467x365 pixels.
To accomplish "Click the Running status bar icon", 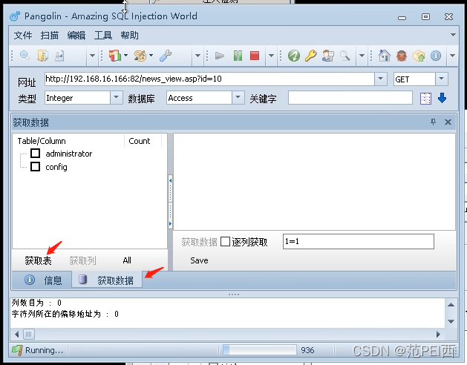I will tap(17, 350).
